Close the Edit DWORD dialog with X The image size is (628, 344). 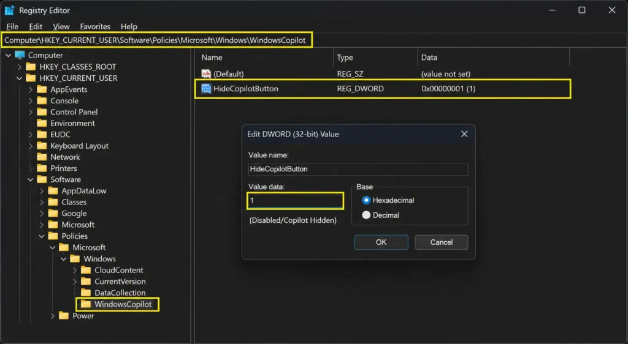tap(464, 134)
